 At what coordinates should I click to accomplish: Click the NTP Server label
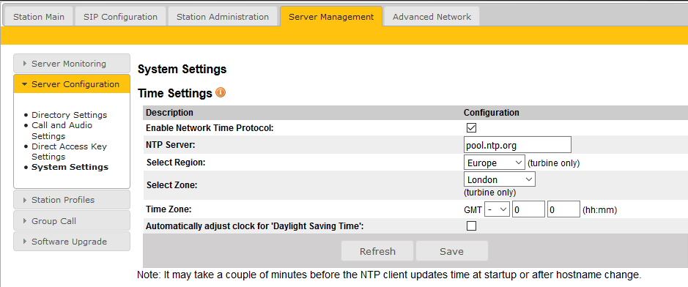[169, 144]
